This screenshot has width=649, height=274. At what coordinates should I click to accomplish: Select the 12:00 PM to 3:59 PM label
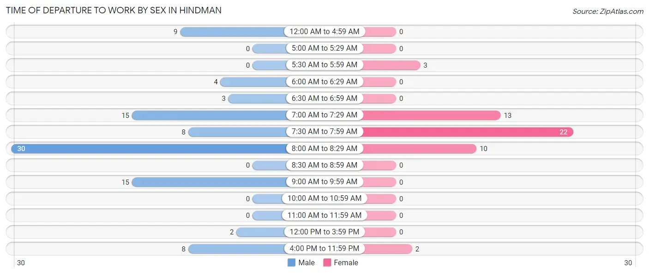(x=324, y=232)
